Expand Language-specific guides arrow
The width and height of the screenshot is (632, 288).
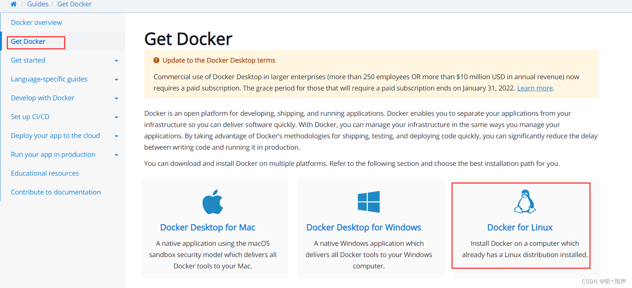[116, 80]
